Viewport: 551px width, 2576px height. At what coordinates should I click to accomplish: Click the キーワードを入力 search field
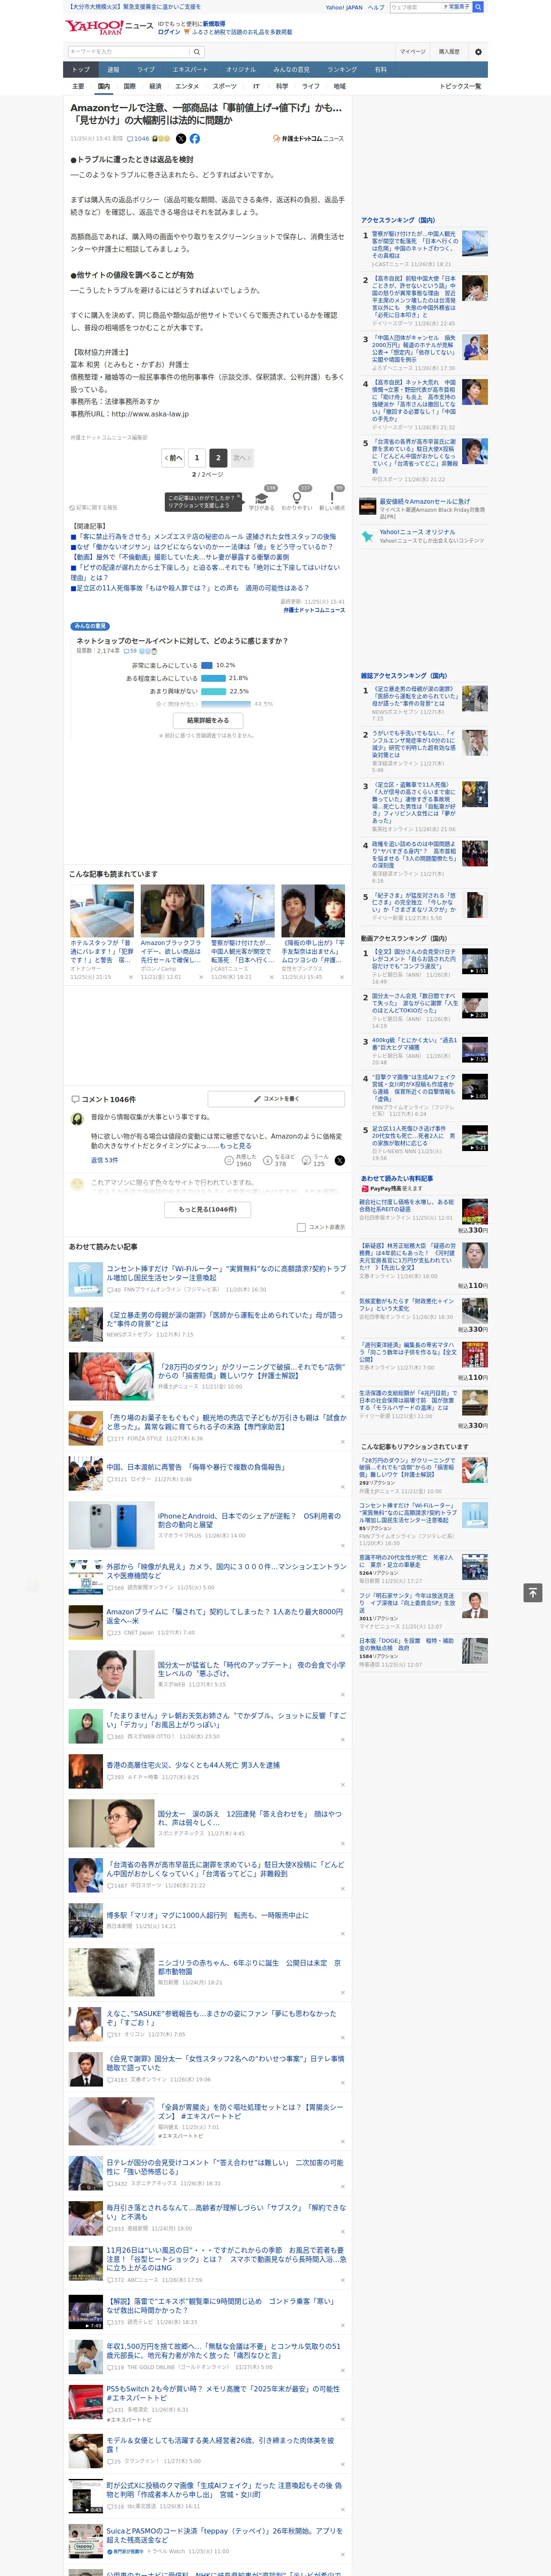click(129, 52)
